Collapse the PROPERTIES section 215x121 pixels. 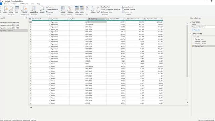click(191, 22)
